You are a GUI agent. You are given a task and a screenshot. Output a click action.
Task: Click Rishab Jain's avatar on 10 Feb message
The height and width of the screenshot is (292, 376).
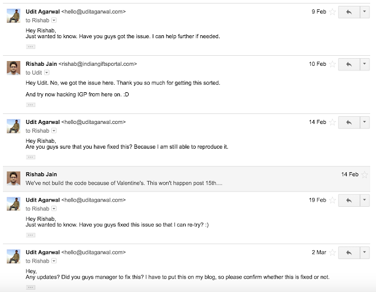coord(14,67)
